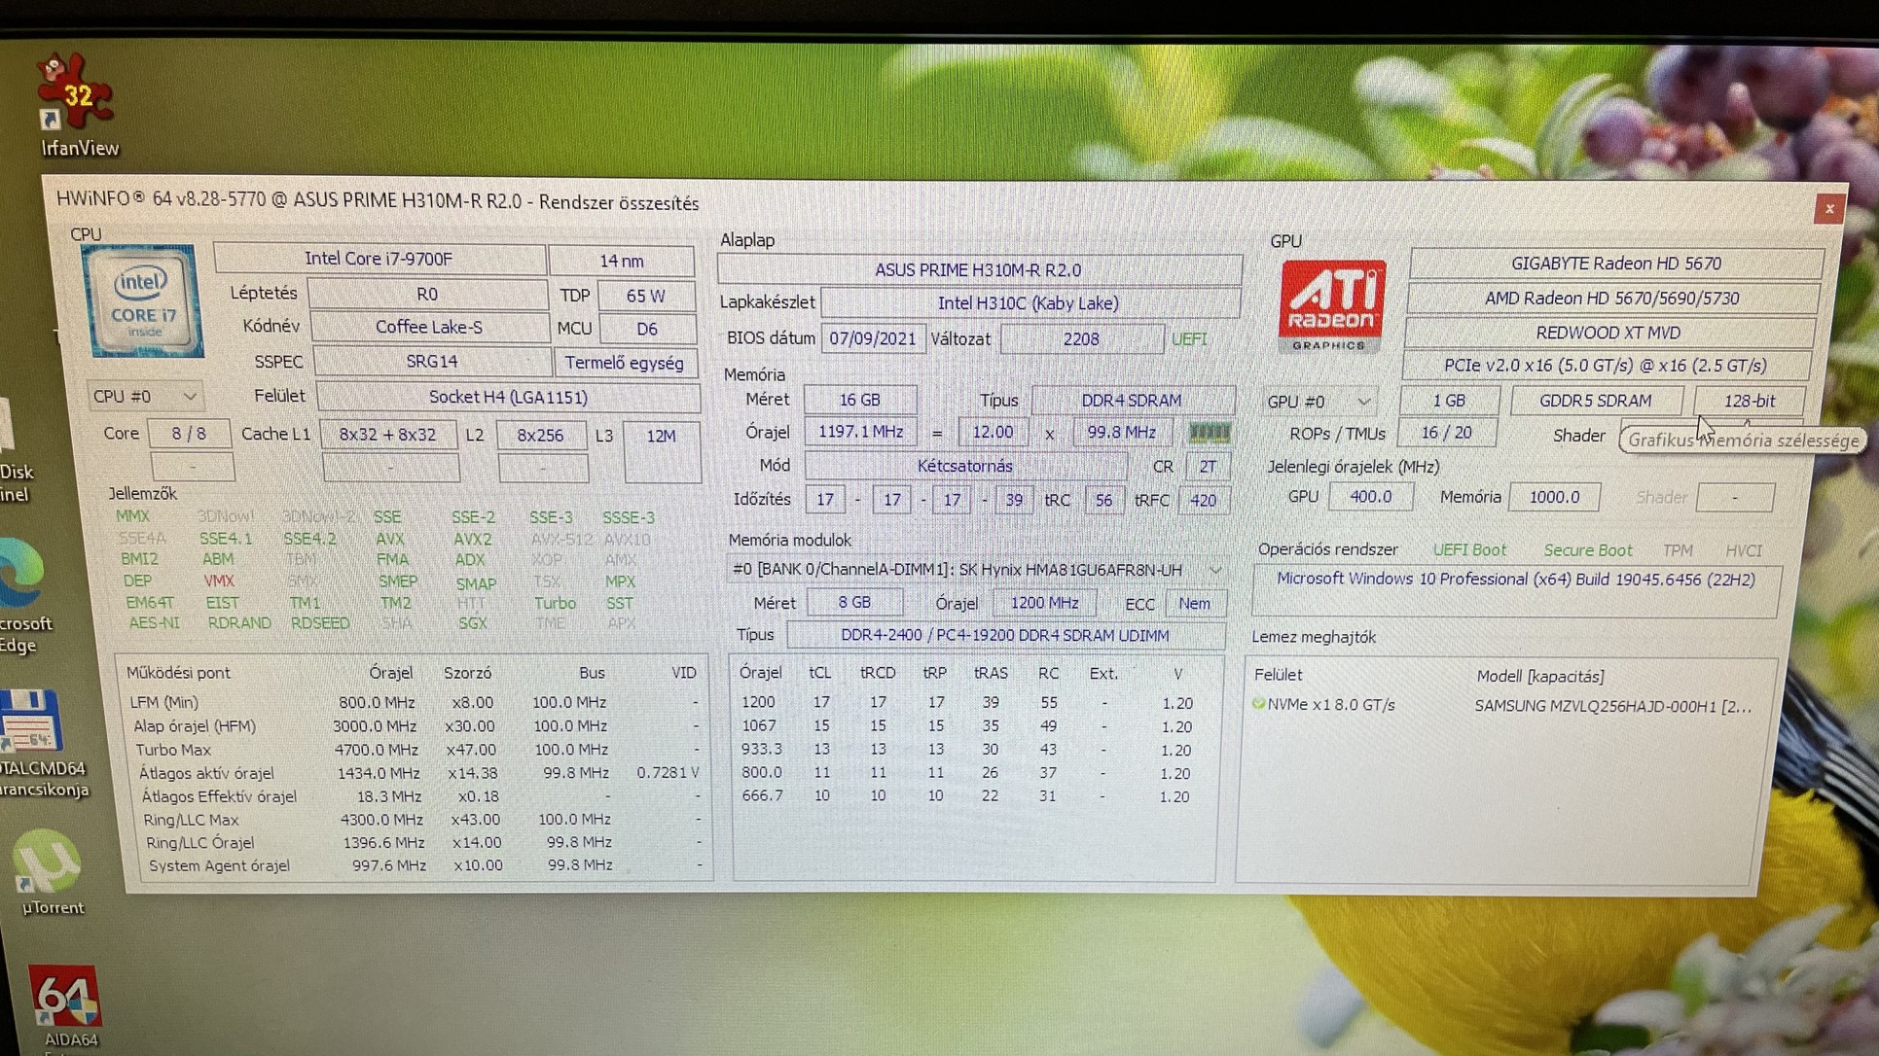This screenshot has width=1879, height=1056.
Task: Click the Intel Core i7 logo
Action: (x=143, y=301)
